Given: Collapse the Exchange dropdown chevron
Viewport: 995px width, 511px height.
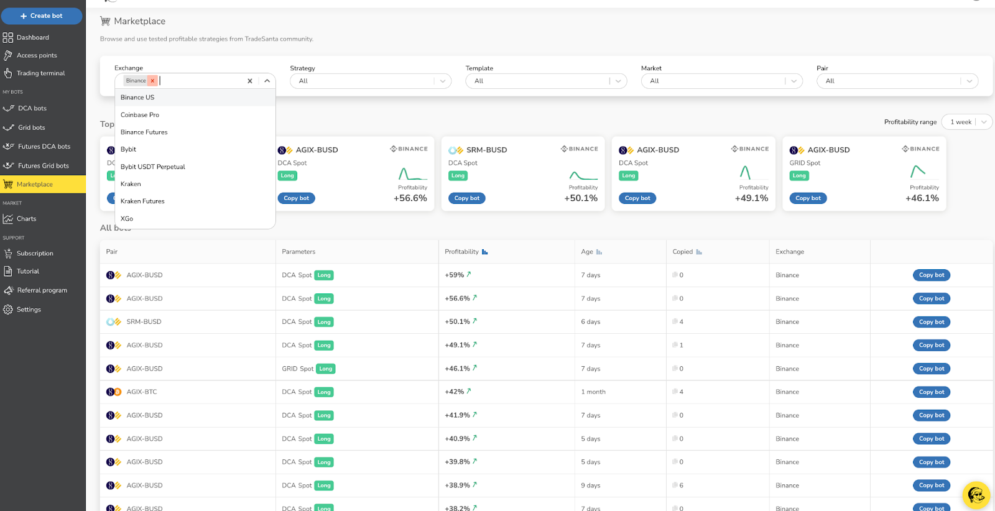Looking at the screenshot, I should pos(267,81).
